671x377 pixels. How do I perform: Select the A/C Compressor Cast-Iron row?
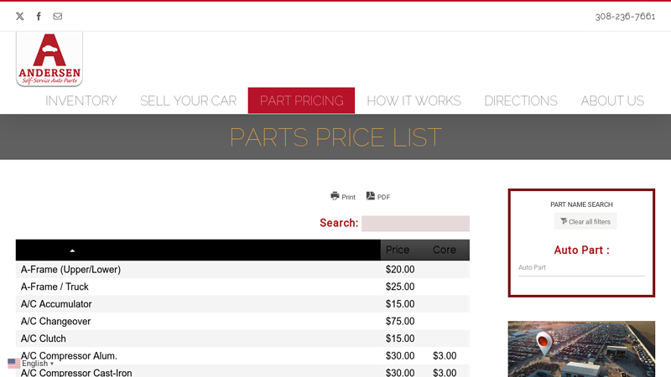242,371
